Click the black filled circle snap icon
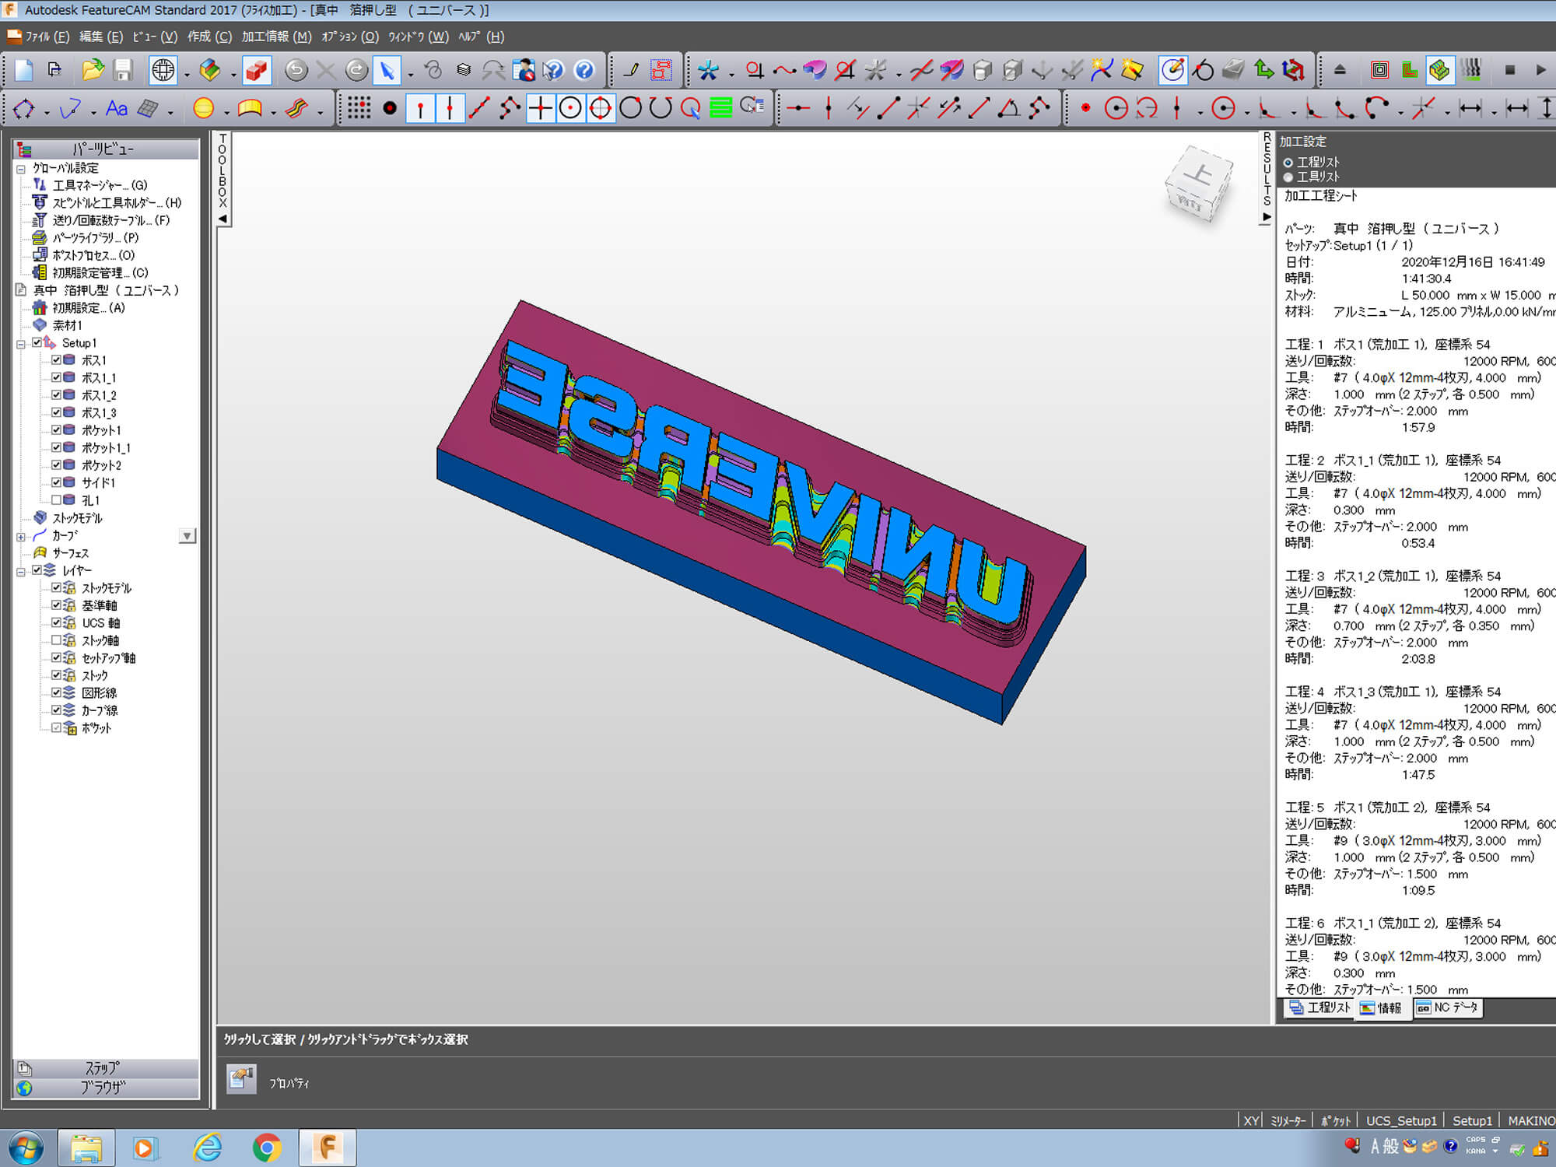Image resolution: width=1556 pixels, height=1167 pixels. tap(389, 108)
